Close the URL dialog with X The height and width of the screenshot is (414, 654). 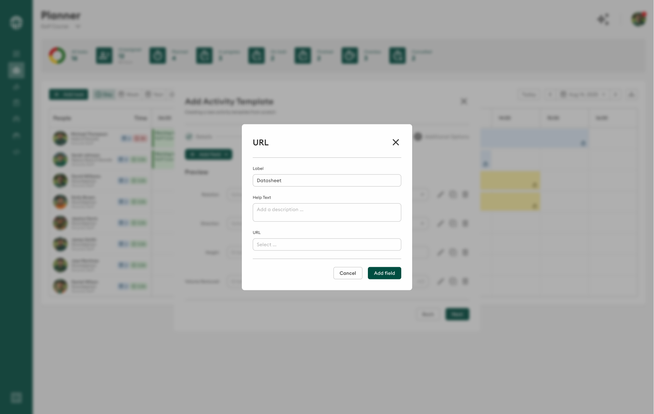(395, 142)
